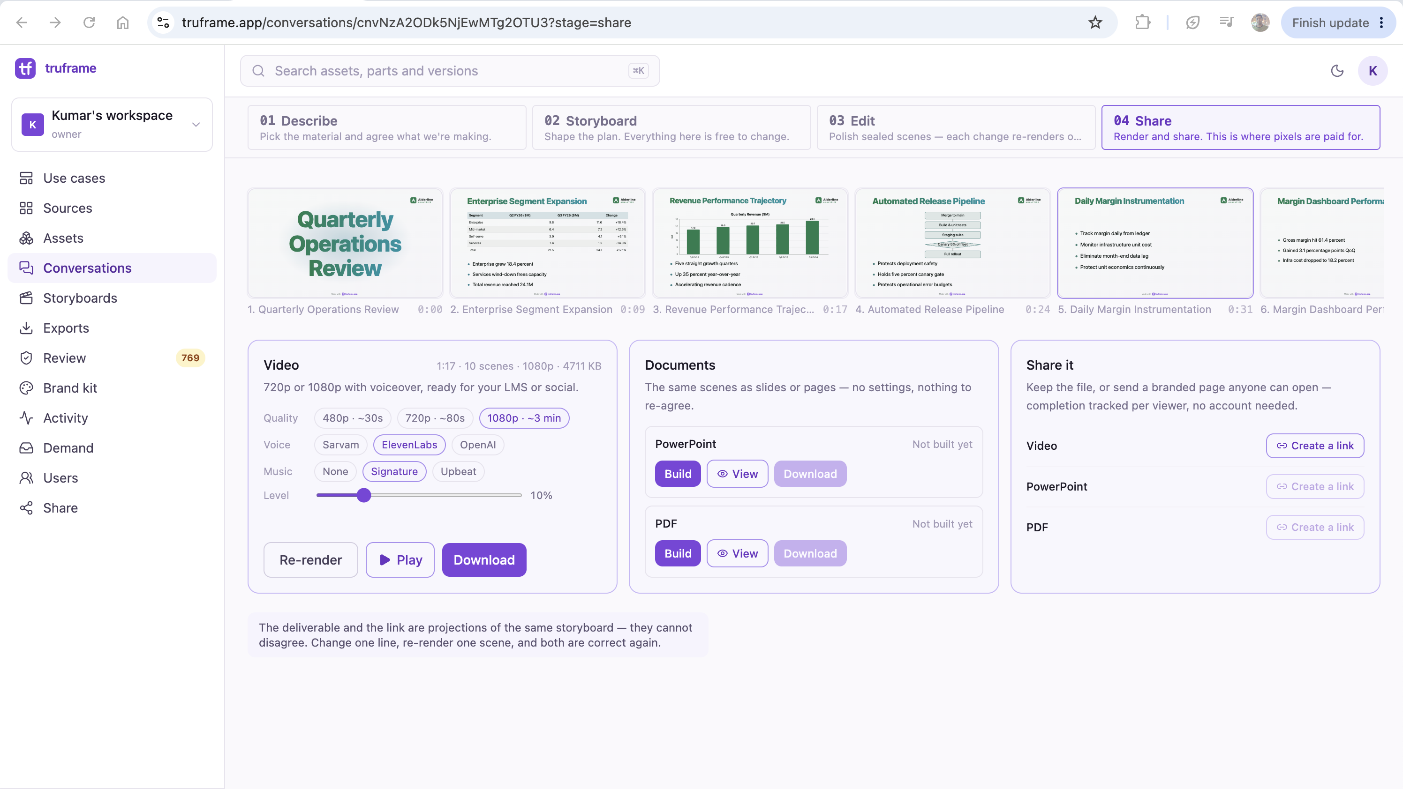Open Storyboards from the sidebar
Viewport: 1403px width, 789px height.
point(112,298)
